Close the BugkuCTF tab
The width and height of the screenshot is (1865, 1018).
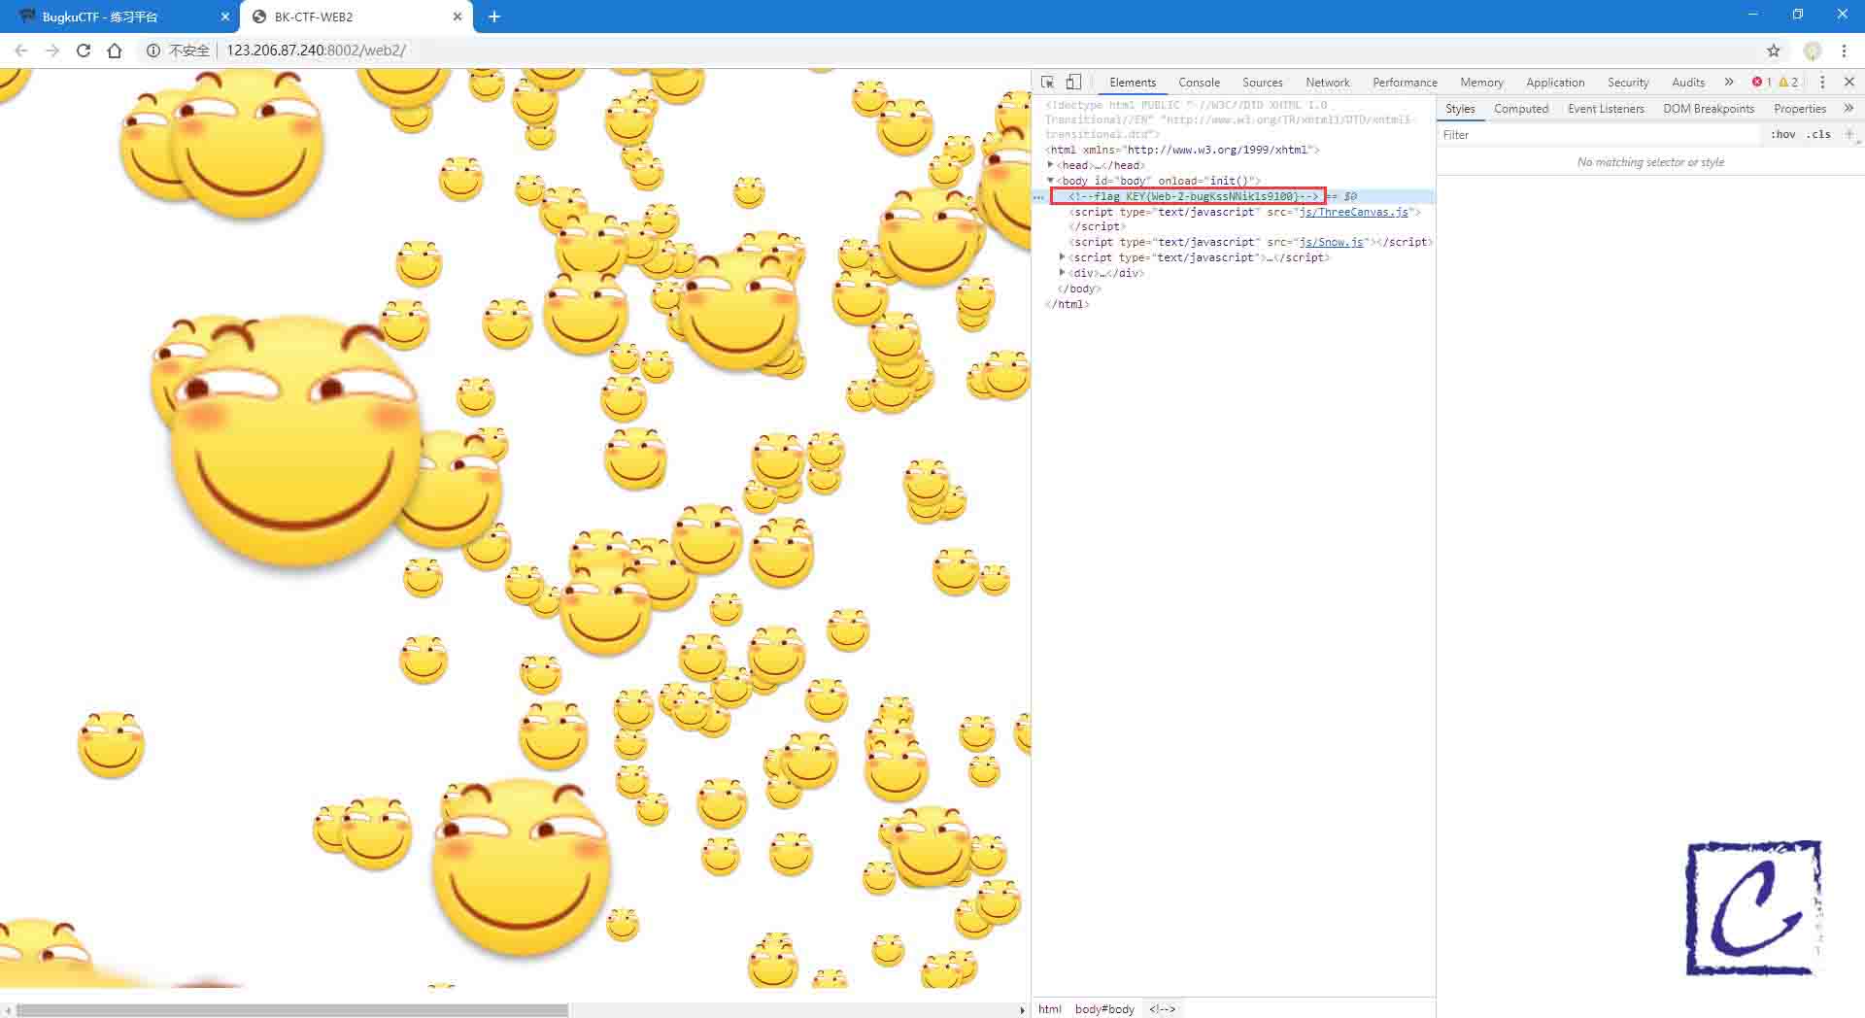point(224,17)
